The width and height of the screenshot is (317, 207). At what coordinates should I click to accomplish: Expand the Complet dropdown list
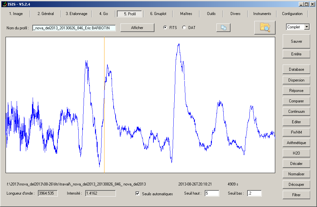pyautogui.click(x=307, y=27)
